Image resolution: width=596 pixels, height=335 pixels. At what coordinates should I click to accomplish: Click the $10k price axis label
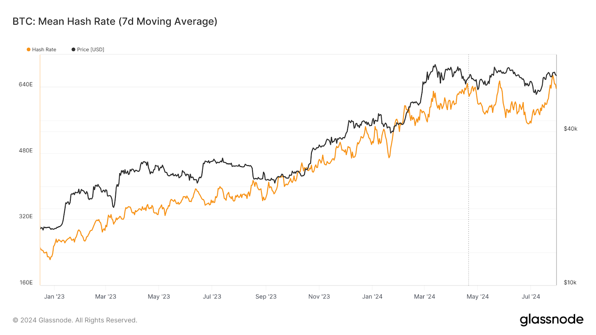(570, 283)
